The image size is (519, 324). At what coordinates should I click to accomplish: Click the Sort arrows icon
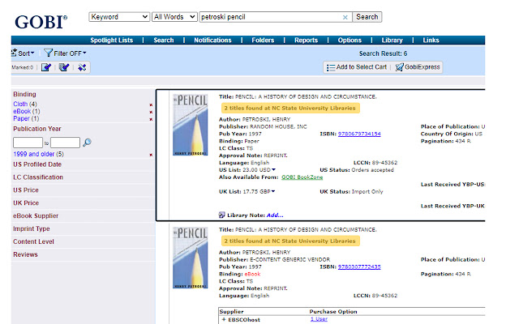(x=14, y=53)
